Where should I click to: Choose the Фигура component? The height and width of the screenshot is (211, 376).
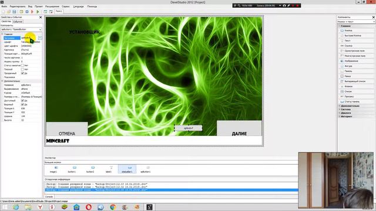(x=357, y=66)
